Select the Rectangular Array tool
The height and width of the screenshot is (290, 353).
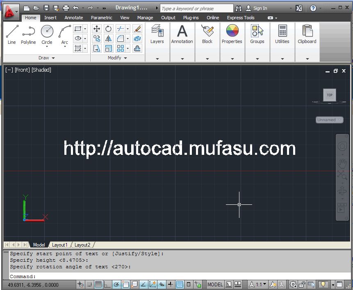[x=121, y=48]
